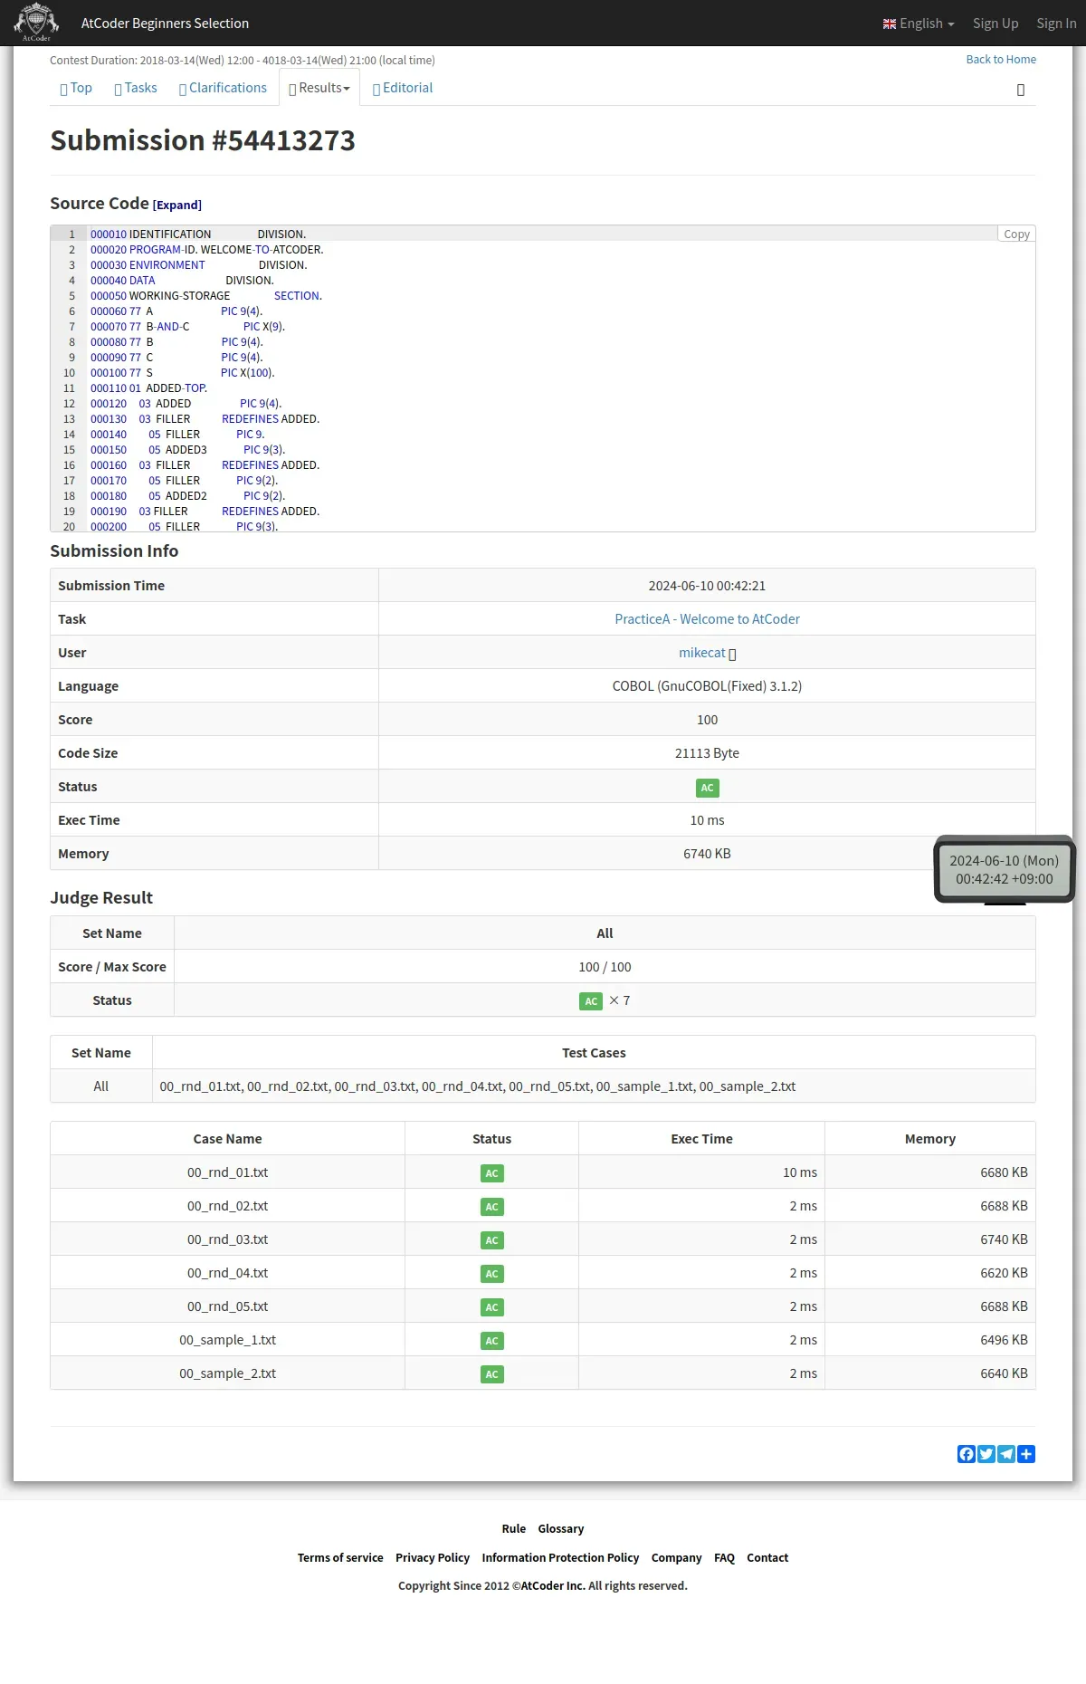Expand the source code with [Expand]
Screen dimensions: 1086x1684
pyautogui.click(x=177, y=206)
